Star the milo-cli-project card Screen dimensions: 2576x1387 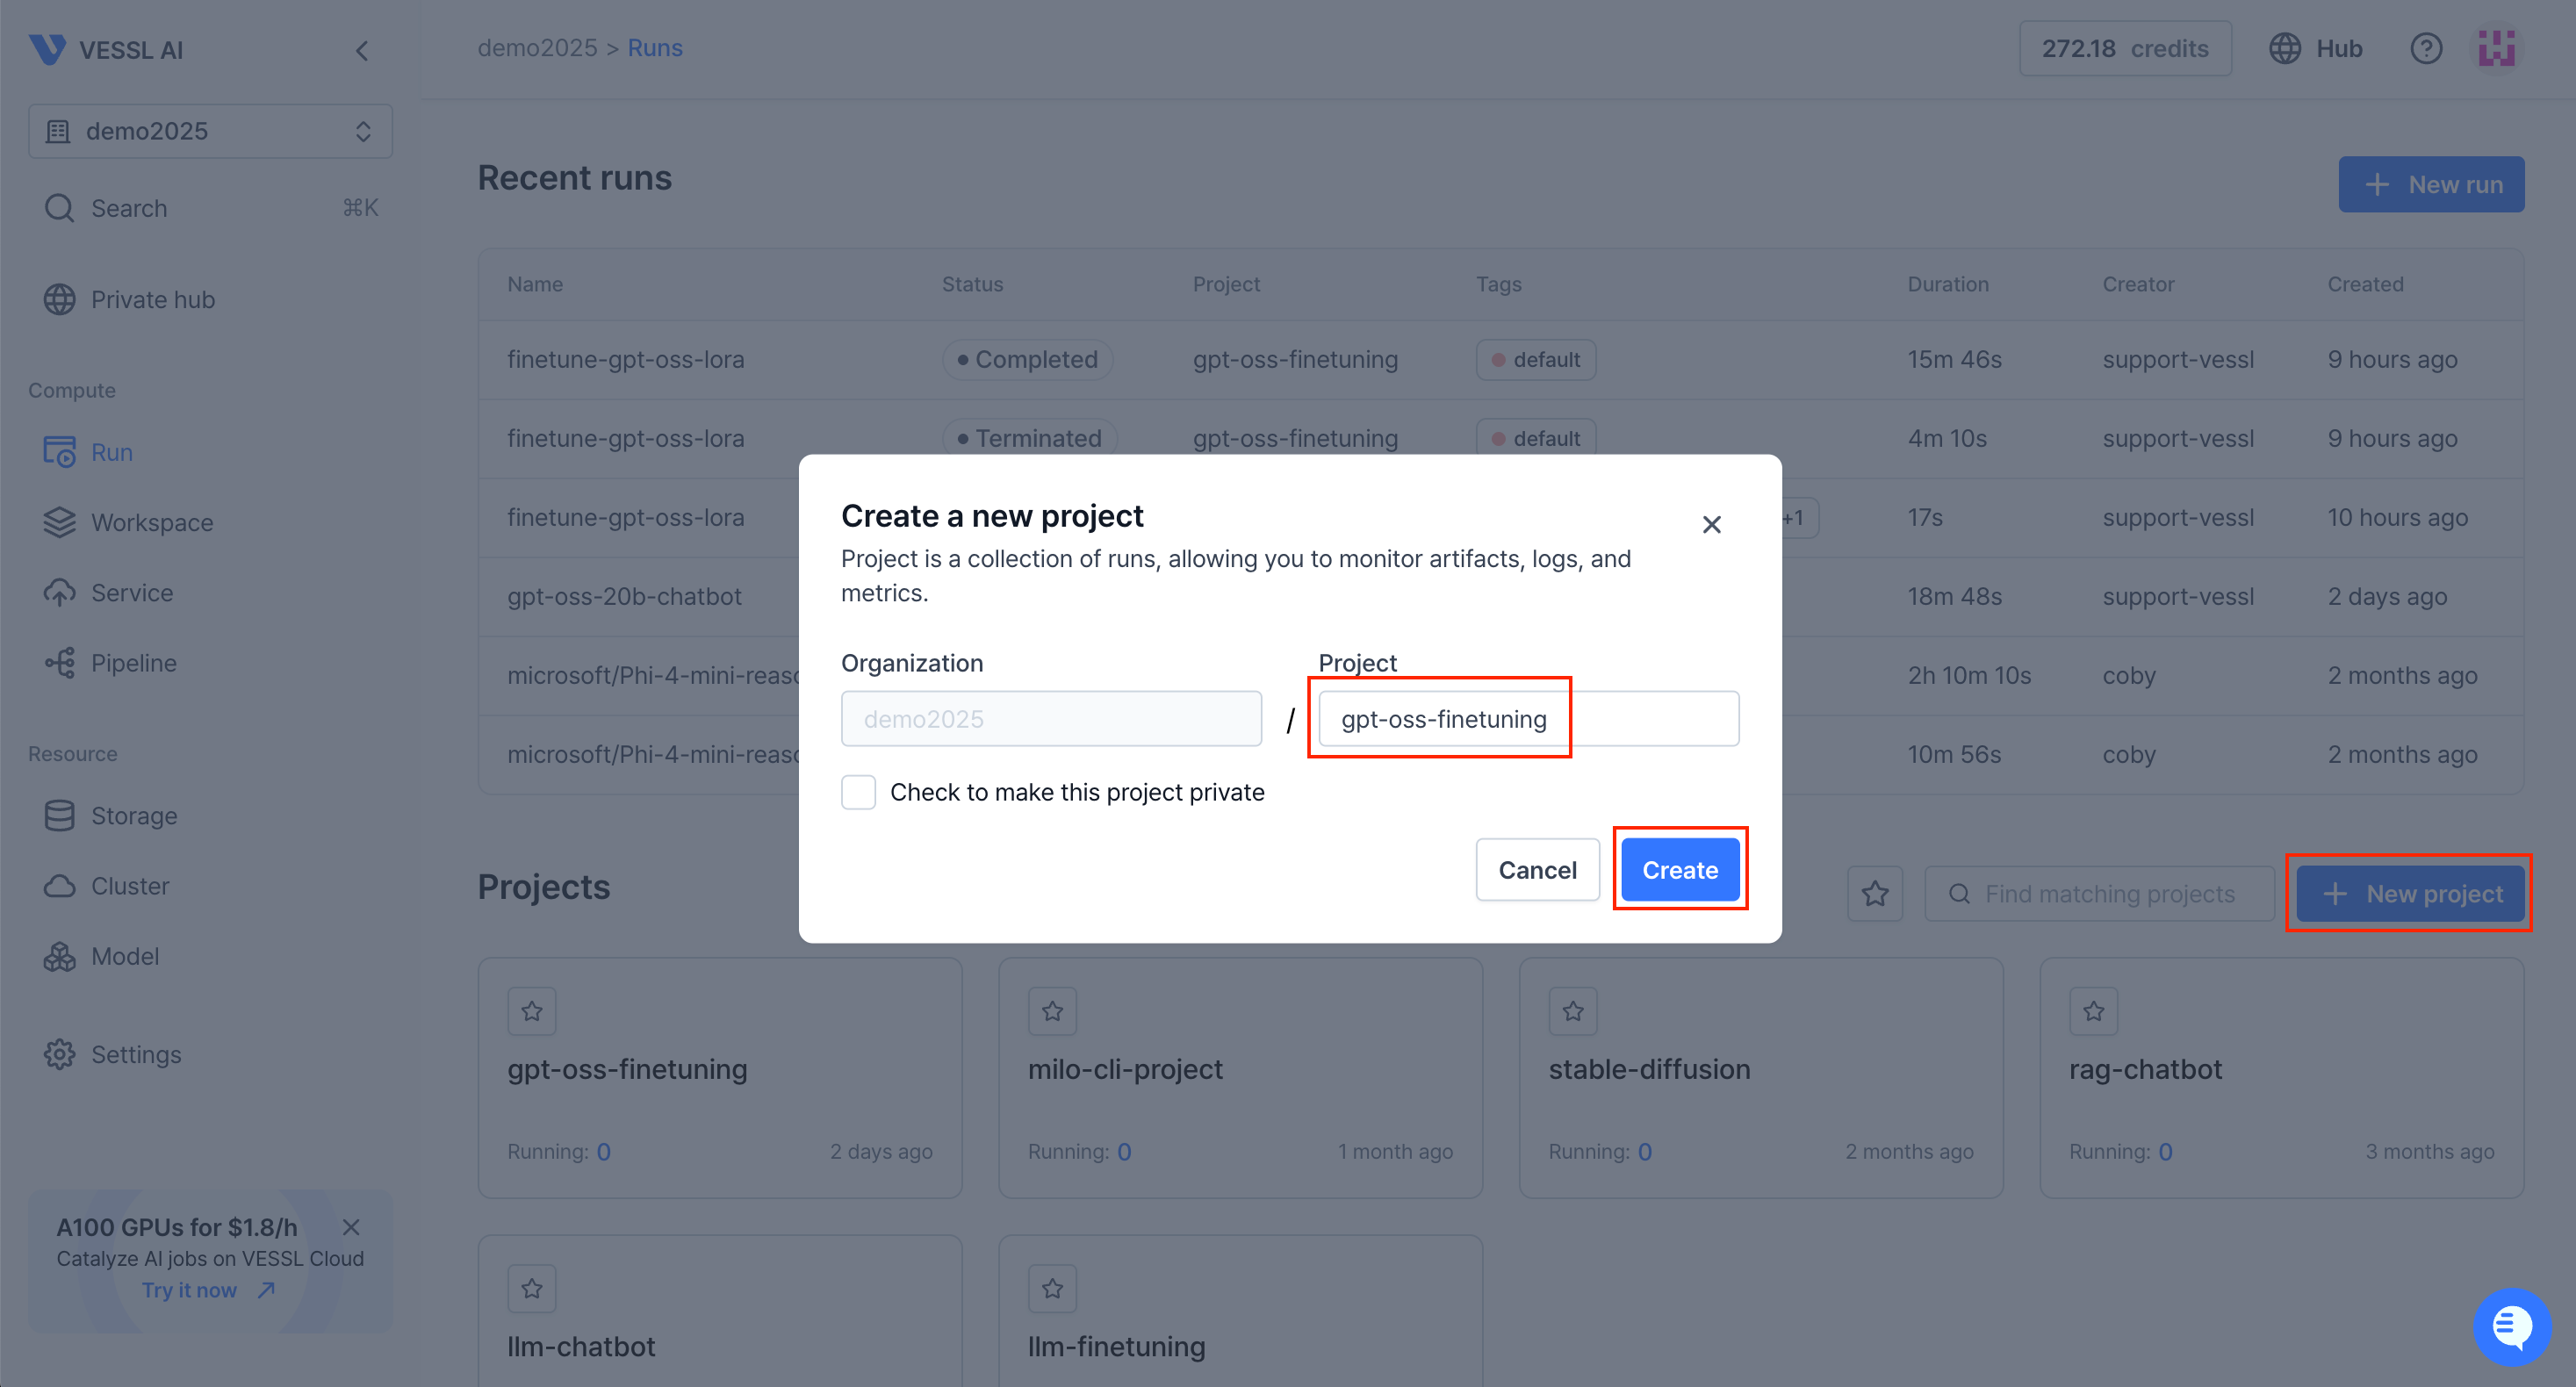[x=1052, y=1011]
